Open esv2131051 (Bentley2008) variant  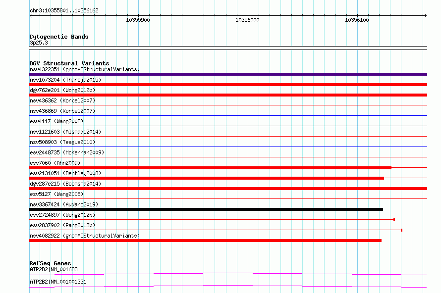click(65, 173)
